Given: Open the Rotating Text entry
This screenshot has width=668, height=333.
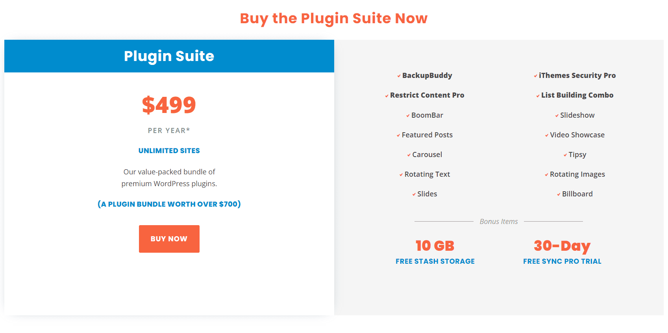Looking at the screenshot, I should (427, 174).
